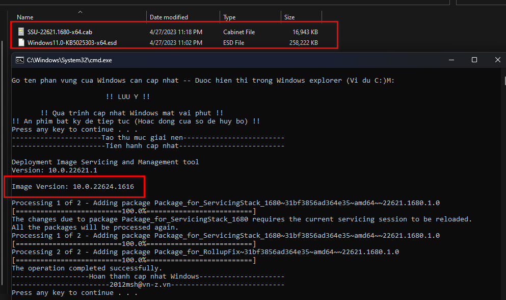
Task: Sort files by Date modified column
Action: coord(169,17)
